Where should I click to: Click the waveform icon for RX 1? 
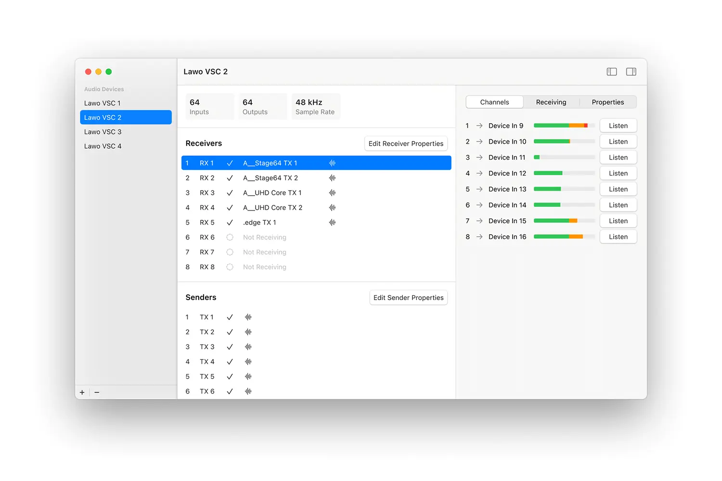pyautogui.click(x=332, y=163)
